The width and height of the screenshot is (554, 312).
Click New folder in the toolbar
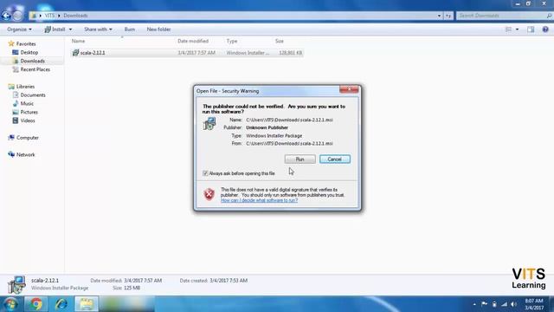pyautogui.click(x=158, y=29)
